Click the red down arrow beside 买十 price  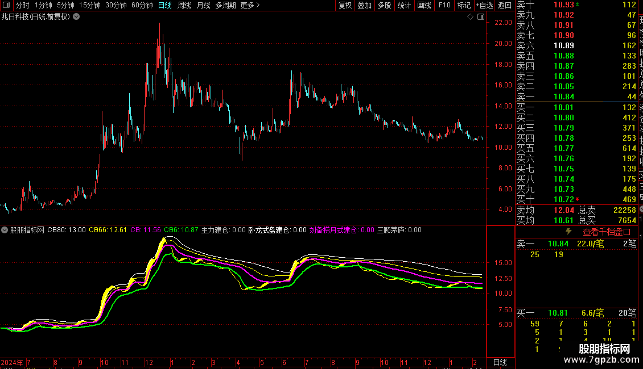[578, 199]
